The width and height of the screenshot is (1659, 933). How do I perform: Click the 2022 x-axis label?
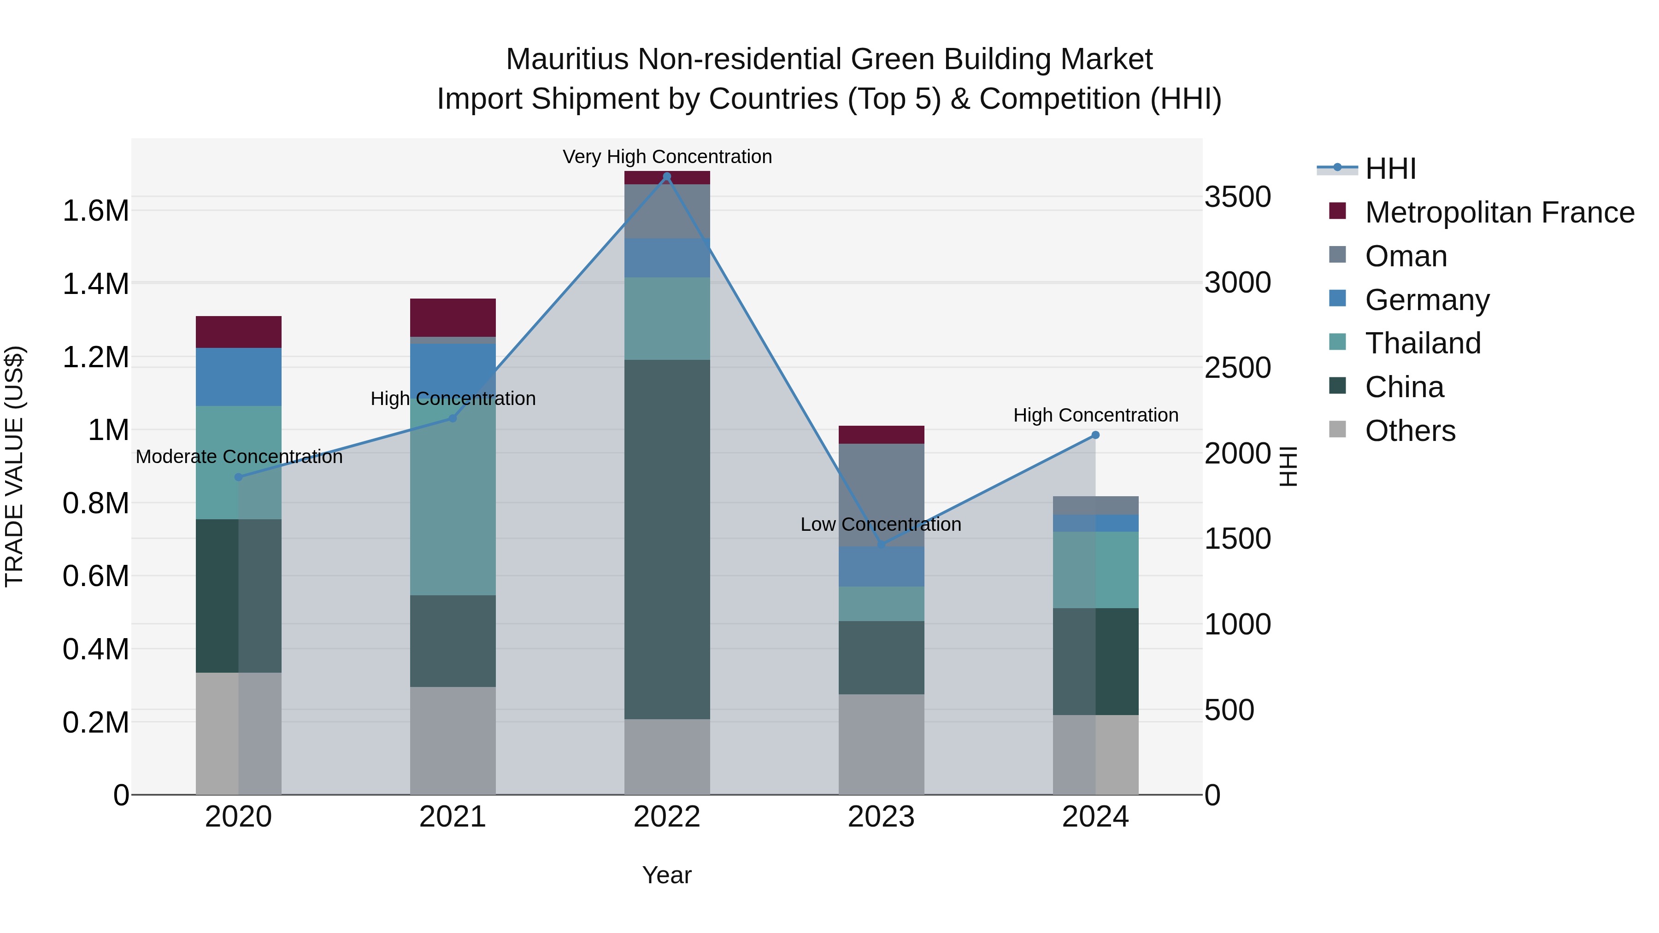(667, 817)
